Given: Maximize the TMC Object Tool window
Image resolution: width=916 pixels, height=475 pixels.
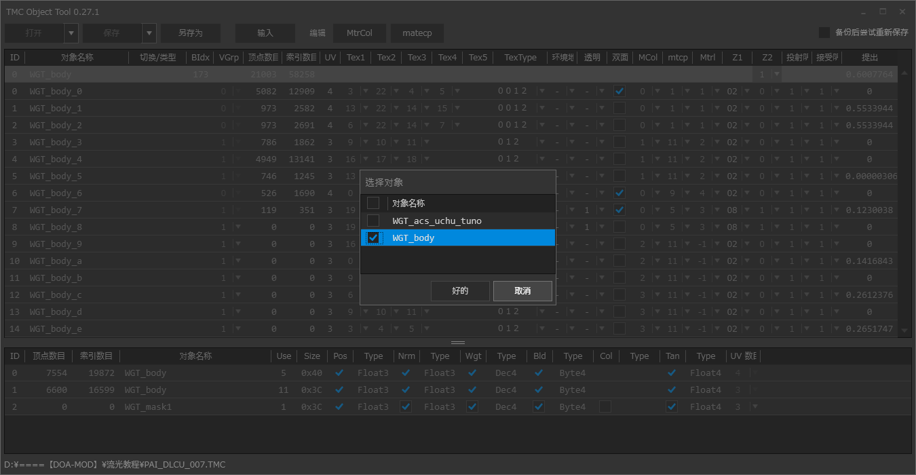Looking at the screenshot, I should 883,12.
